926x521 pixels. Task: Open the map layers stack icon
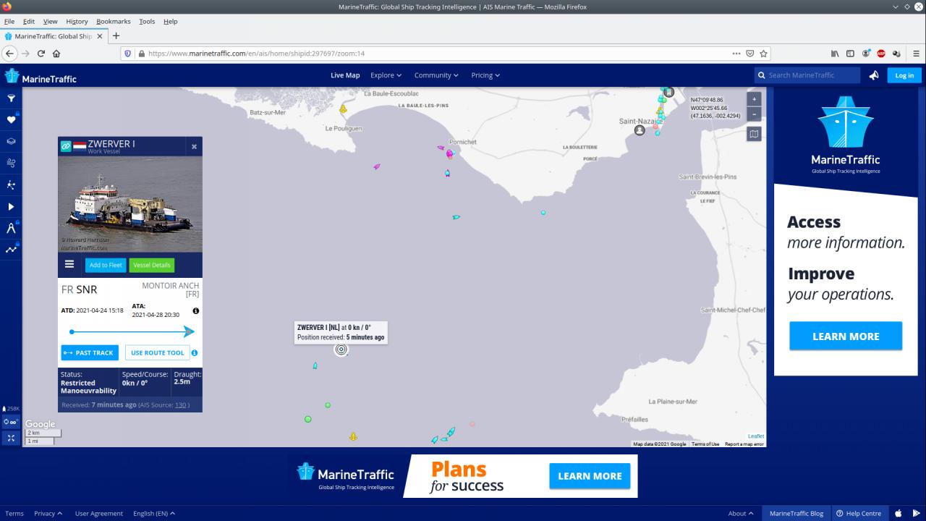pyautogui.click(x=11, y=141)
